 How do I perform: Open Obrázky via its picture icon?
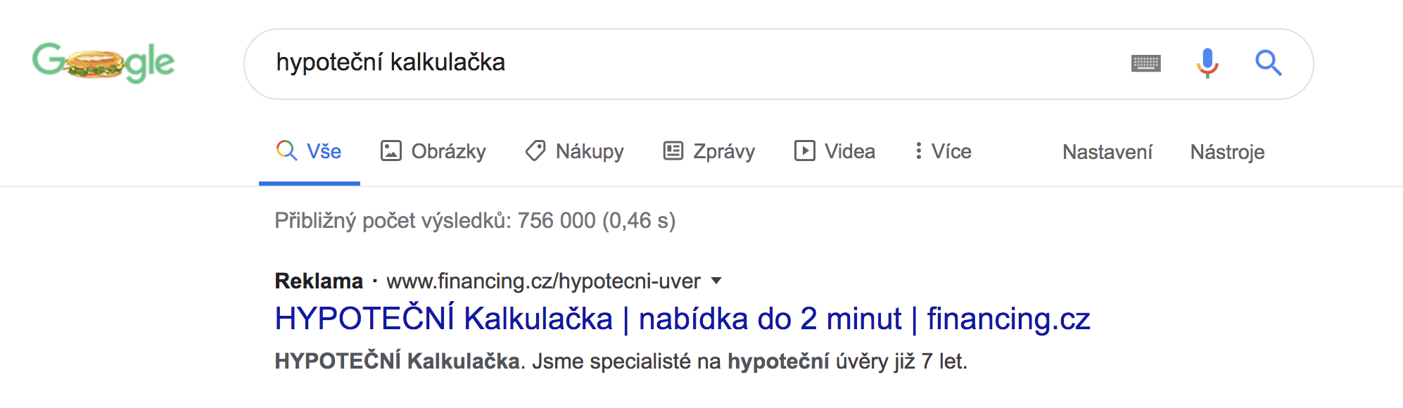pyautogui.click(x=391, y=151)
